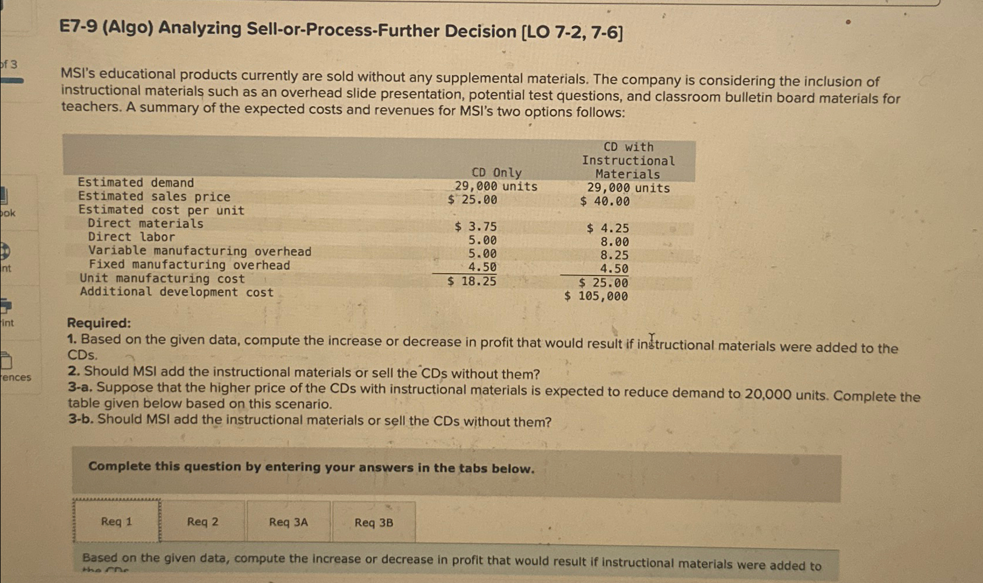Open the Req 3A tab
This screenshot has width=983, height=583.
pos(288,521)
